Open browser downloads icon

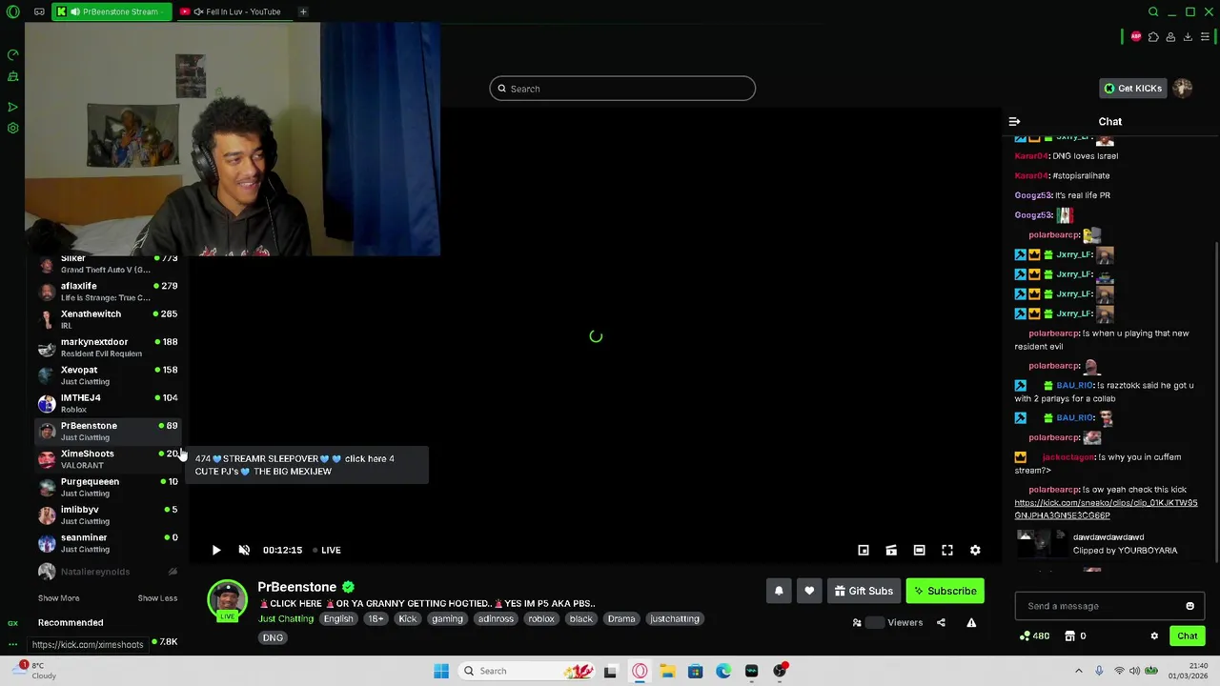tap(1188, 37)
